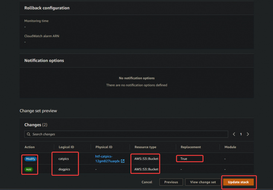Open the external link icon beside the physical ID
The width and height of the screenshot is (273, 190).
[x=123, y=161]
